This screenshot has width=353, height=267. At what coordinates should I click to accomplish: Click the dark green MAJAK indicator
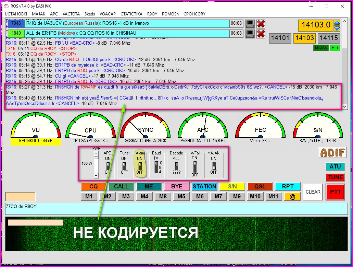coord(320,48)
